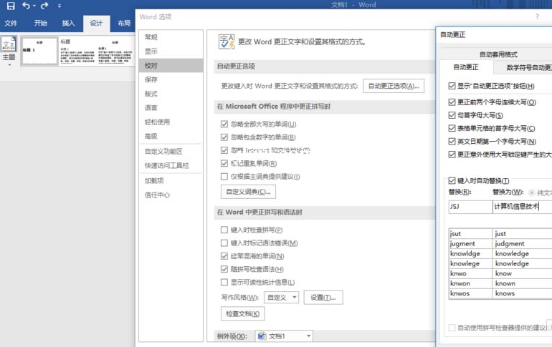Viewport: 552px width, 347px height.
Task: Switch to the 插入 ribbon tab
Action: tap(68, 23)
